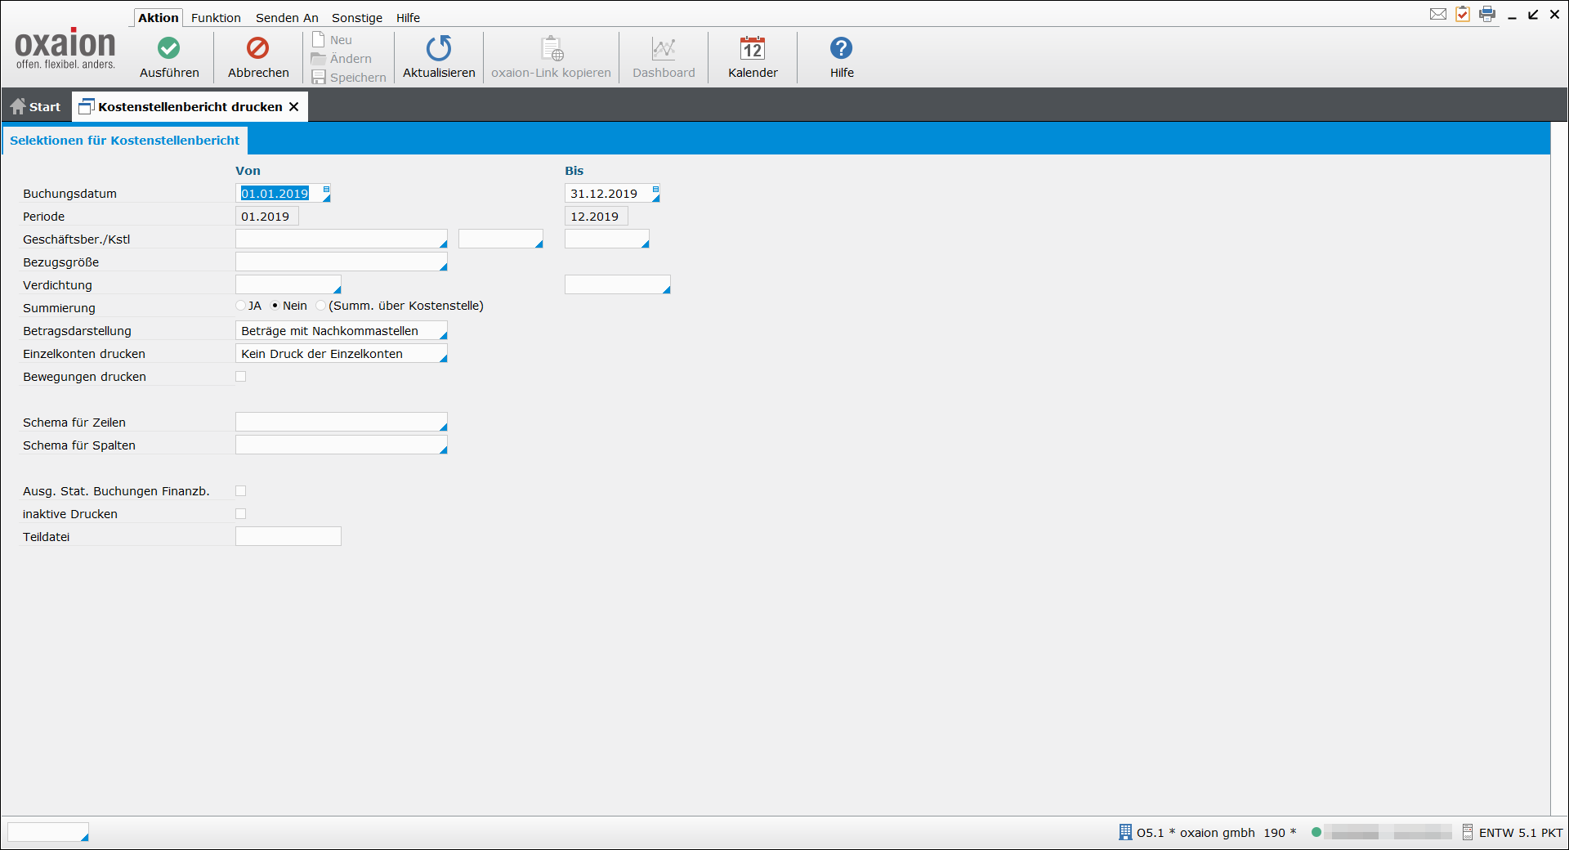The image size is (1569, 850).
Task: Open the Verdichtung Bis dropdown
Action: (666, 289)
